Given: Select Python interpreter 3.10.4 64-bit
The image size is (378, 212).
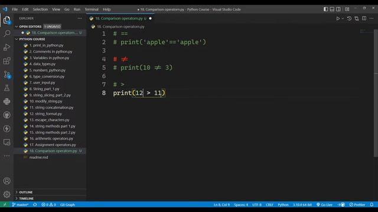Looking at the screenshot, I should [x=302, y=204].
